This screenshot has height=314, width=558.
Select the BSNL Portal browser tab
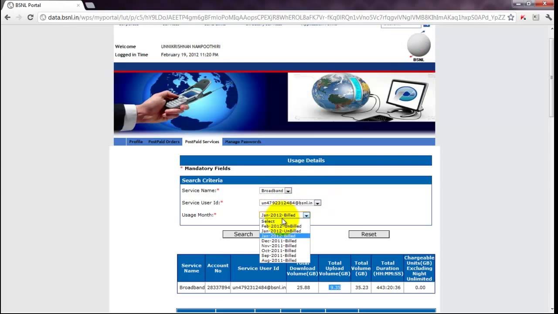(x=41, y=5)
